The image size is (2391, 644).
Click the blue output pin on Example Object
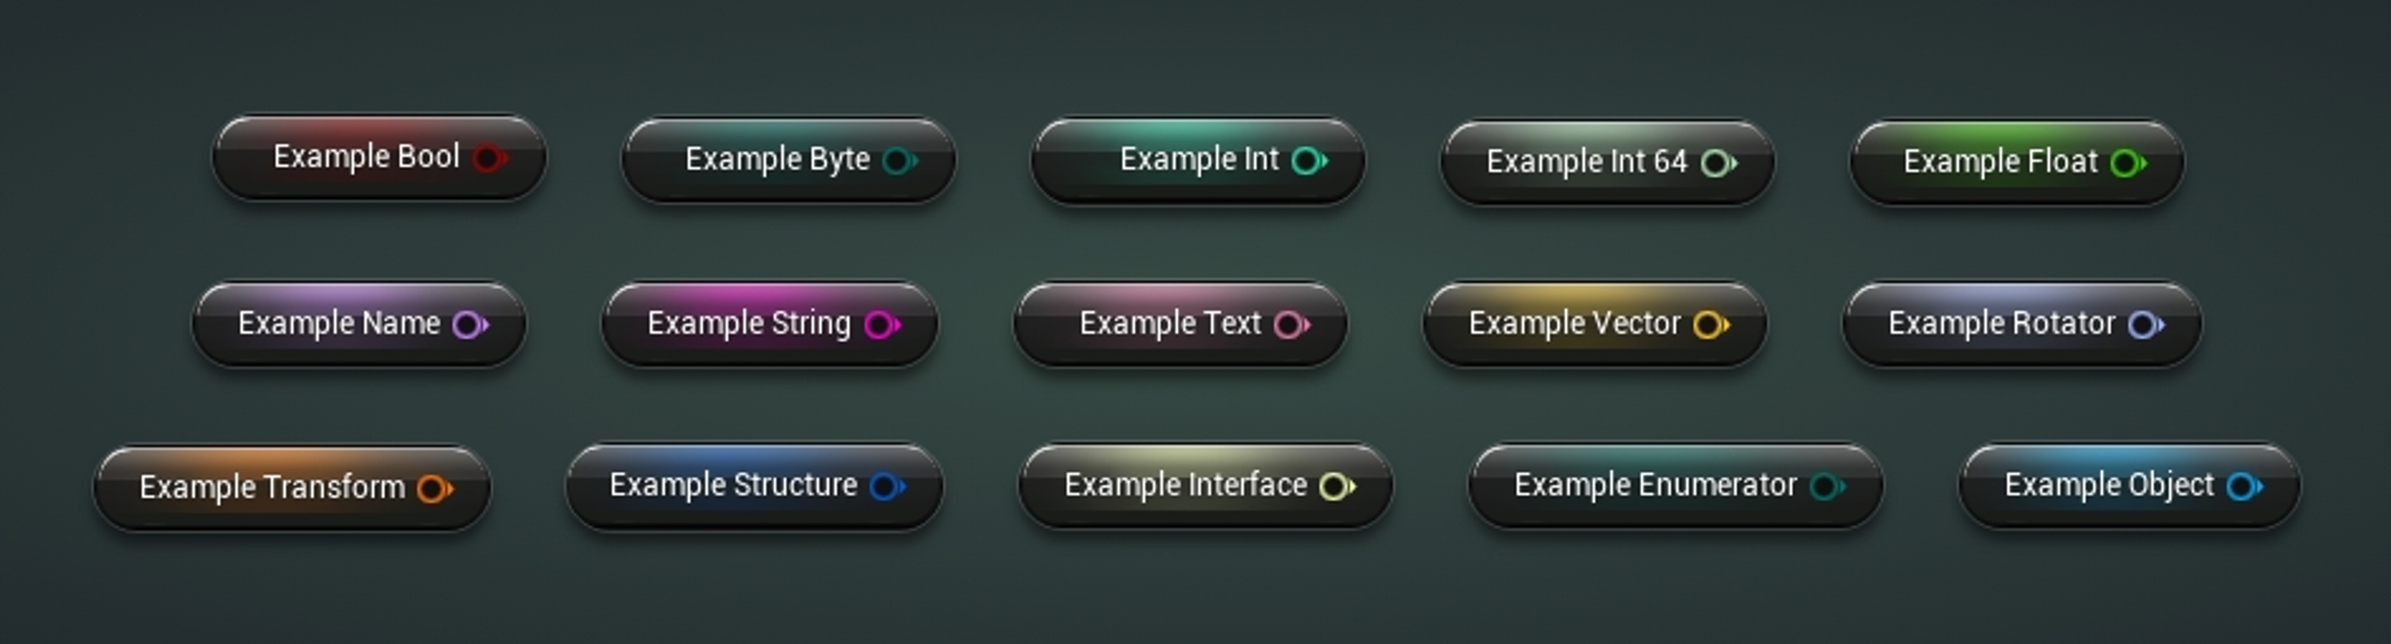click(x=2244, y=486)
